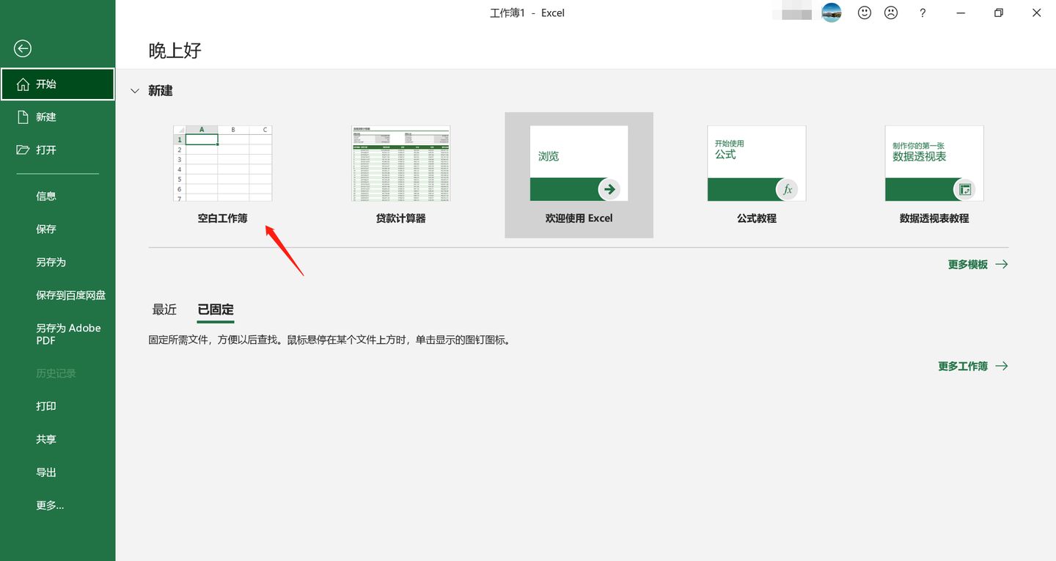
Task: Send a frown feedback face icon
Action: coord(891,12)
